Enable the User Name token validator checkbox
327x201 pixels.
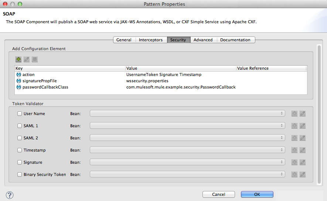coord(20,114)
